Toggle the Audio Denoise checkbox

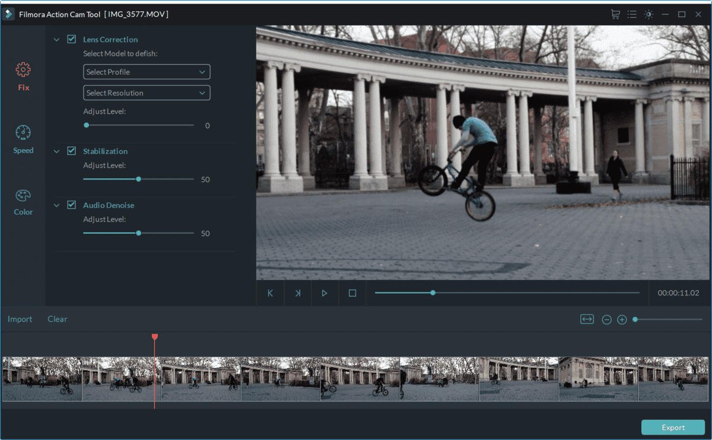point(72,205)
